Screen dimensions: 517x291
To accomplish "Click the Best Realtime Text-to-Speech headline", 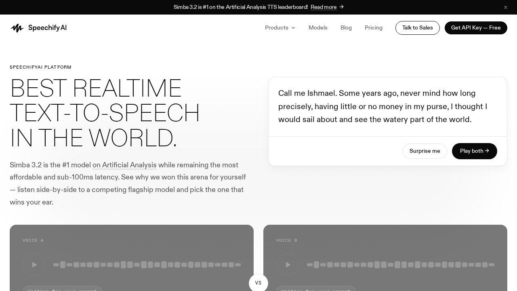I will pyautogui.click(x=105, y=113).
